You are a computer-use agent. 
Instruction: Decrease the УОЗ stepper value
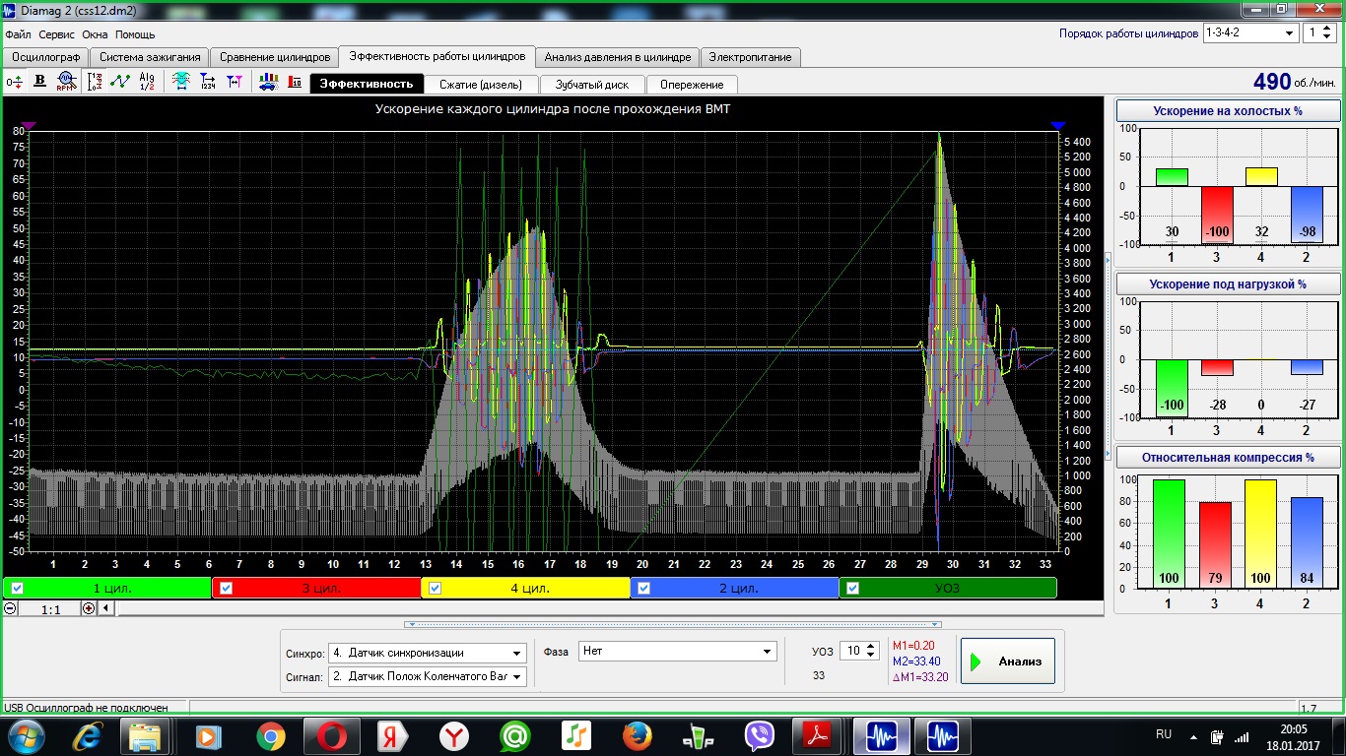[871, 656]
